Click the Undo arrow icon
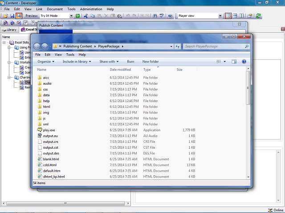The image size is (285, 213). tap(128, 16)
